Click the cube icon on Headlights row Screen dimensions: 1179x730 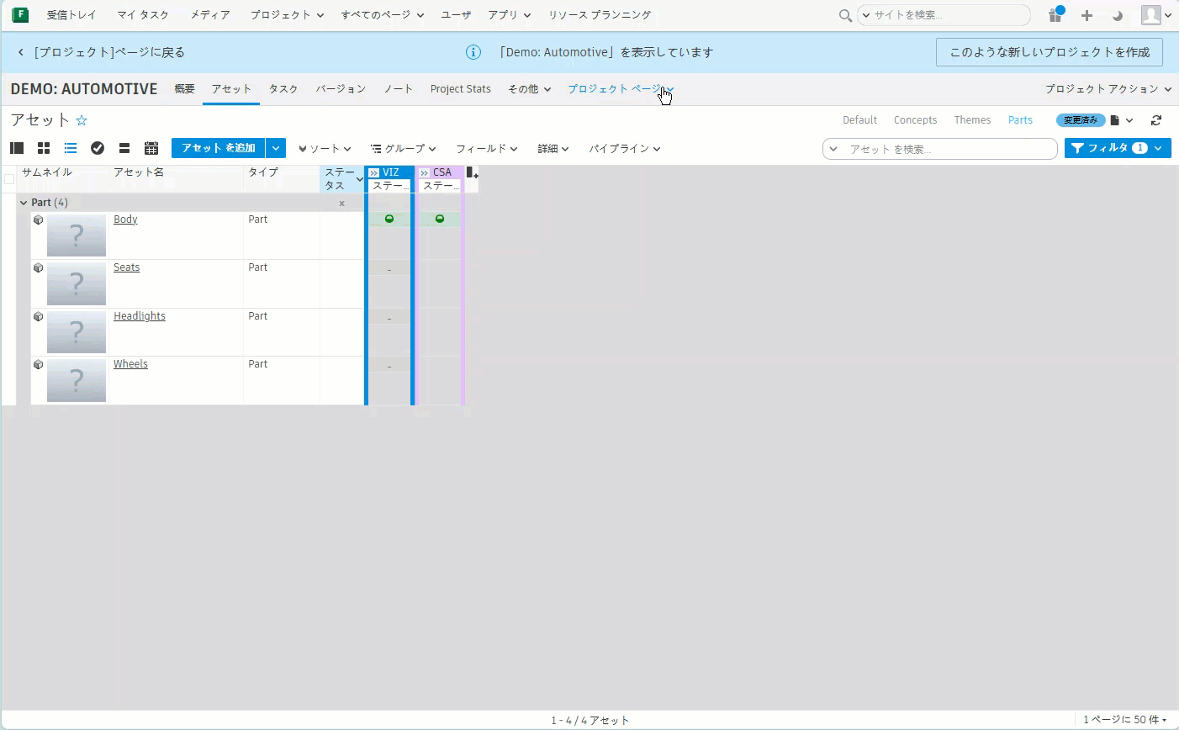coord(38,317)
